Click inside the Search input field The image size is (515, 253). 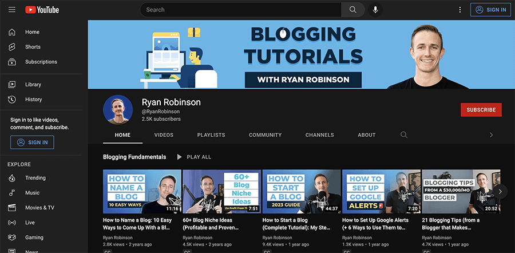pyautogui.click(x=240, y=10)
